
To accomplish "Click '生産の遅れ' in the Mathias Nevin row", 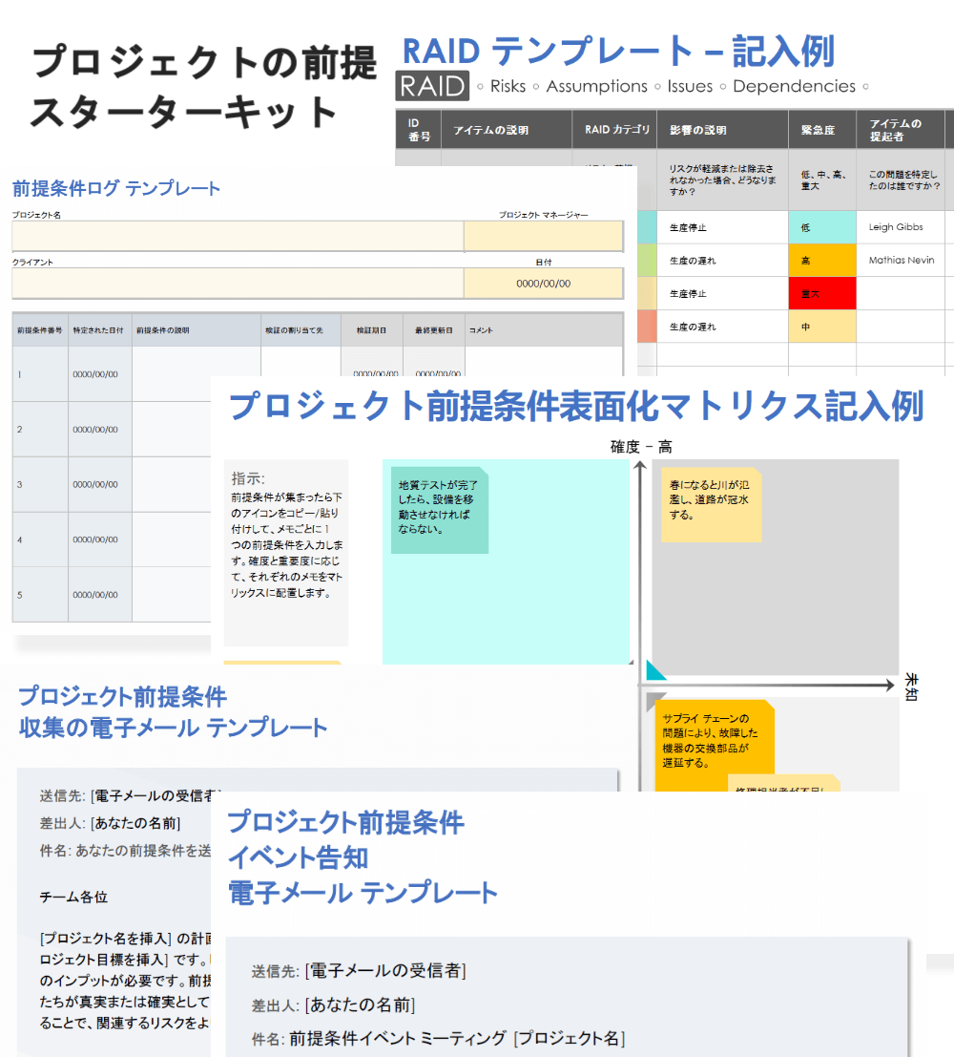I will tap(693, 261).
